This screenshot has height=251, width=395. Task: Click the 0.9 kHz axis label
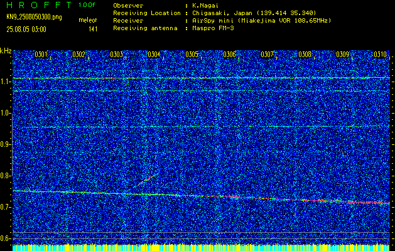4,144
